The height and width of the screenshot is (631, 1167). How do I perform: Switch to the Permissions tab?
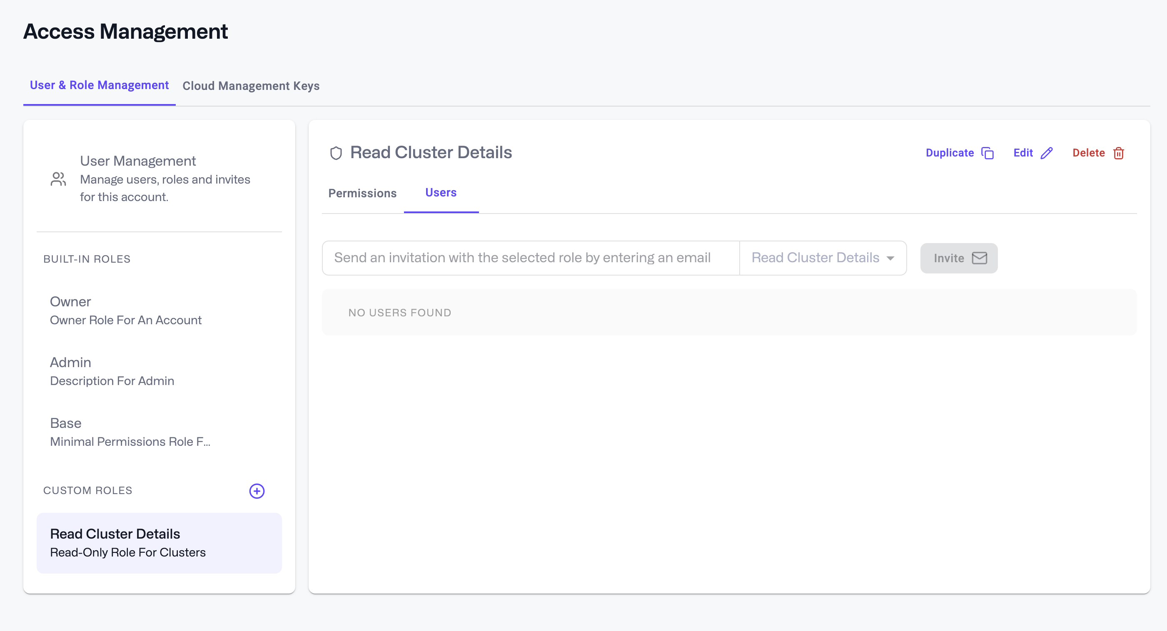(x=362, y=193)
